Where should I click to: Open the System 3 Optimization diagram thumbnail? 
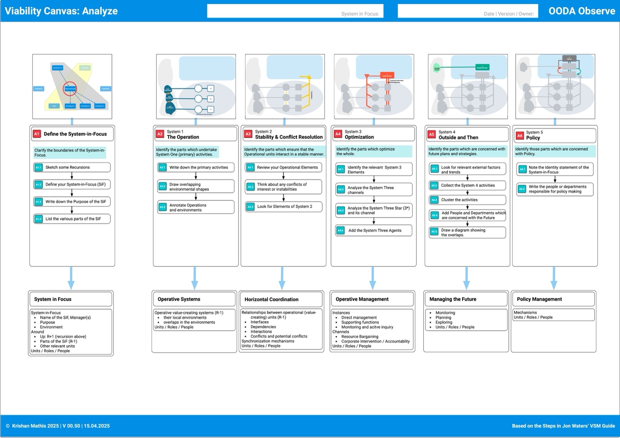click(373, 86)
